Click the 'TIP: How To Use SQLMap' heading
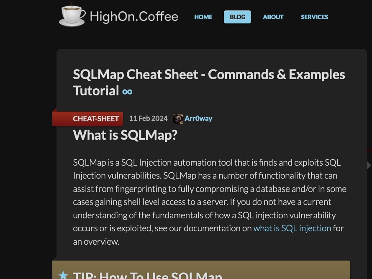 [148, 275]
